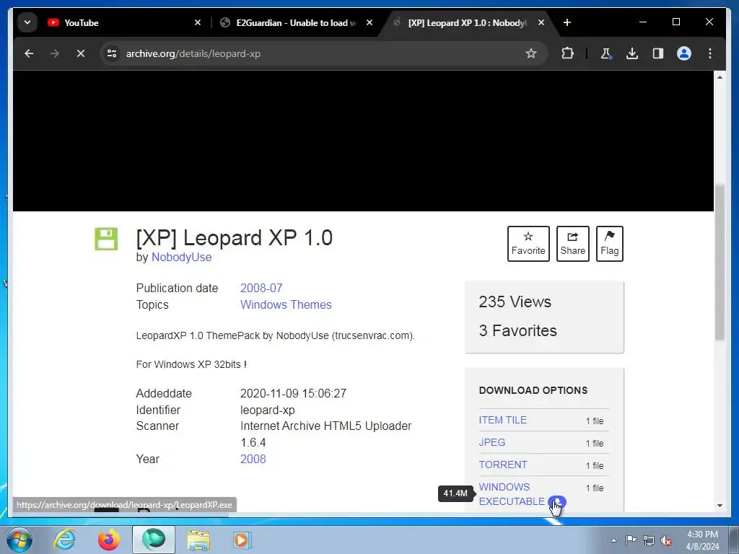View site information icon in address bar
739x554 pixels.
click(x=112, y=53)
